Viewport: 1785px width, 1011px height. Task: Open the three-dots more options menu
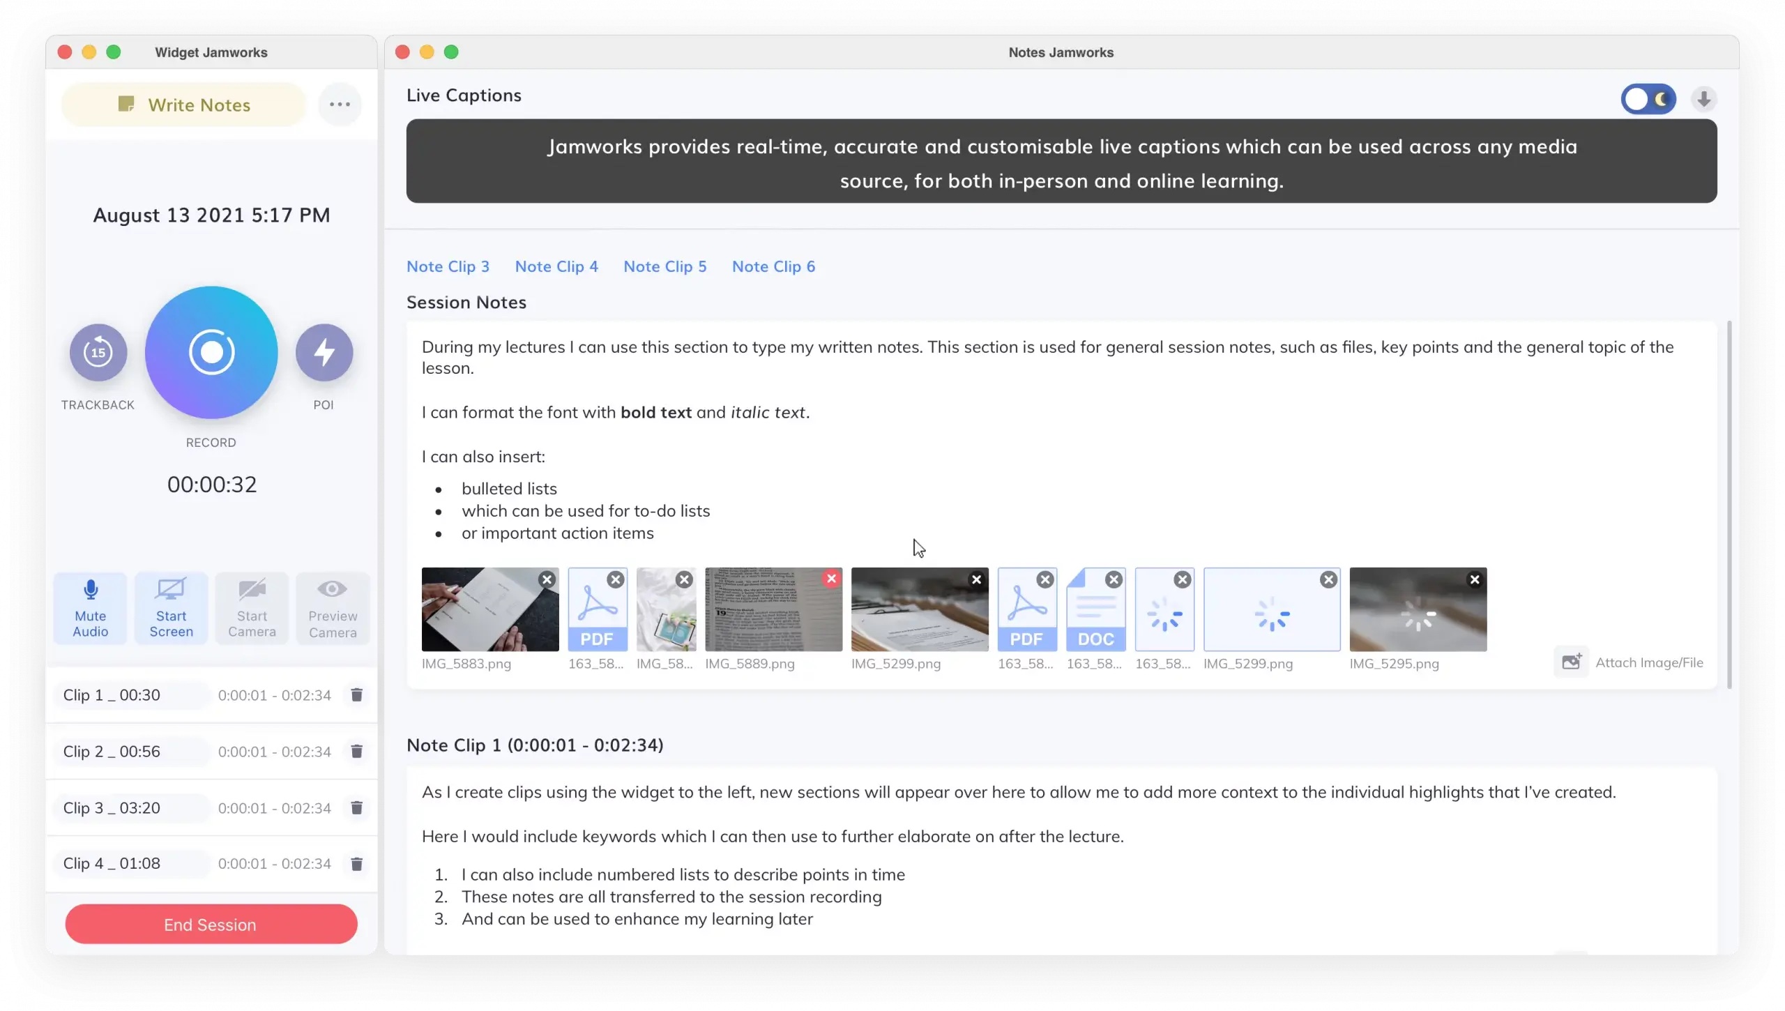pyautogui.click(x=340, y=105)
